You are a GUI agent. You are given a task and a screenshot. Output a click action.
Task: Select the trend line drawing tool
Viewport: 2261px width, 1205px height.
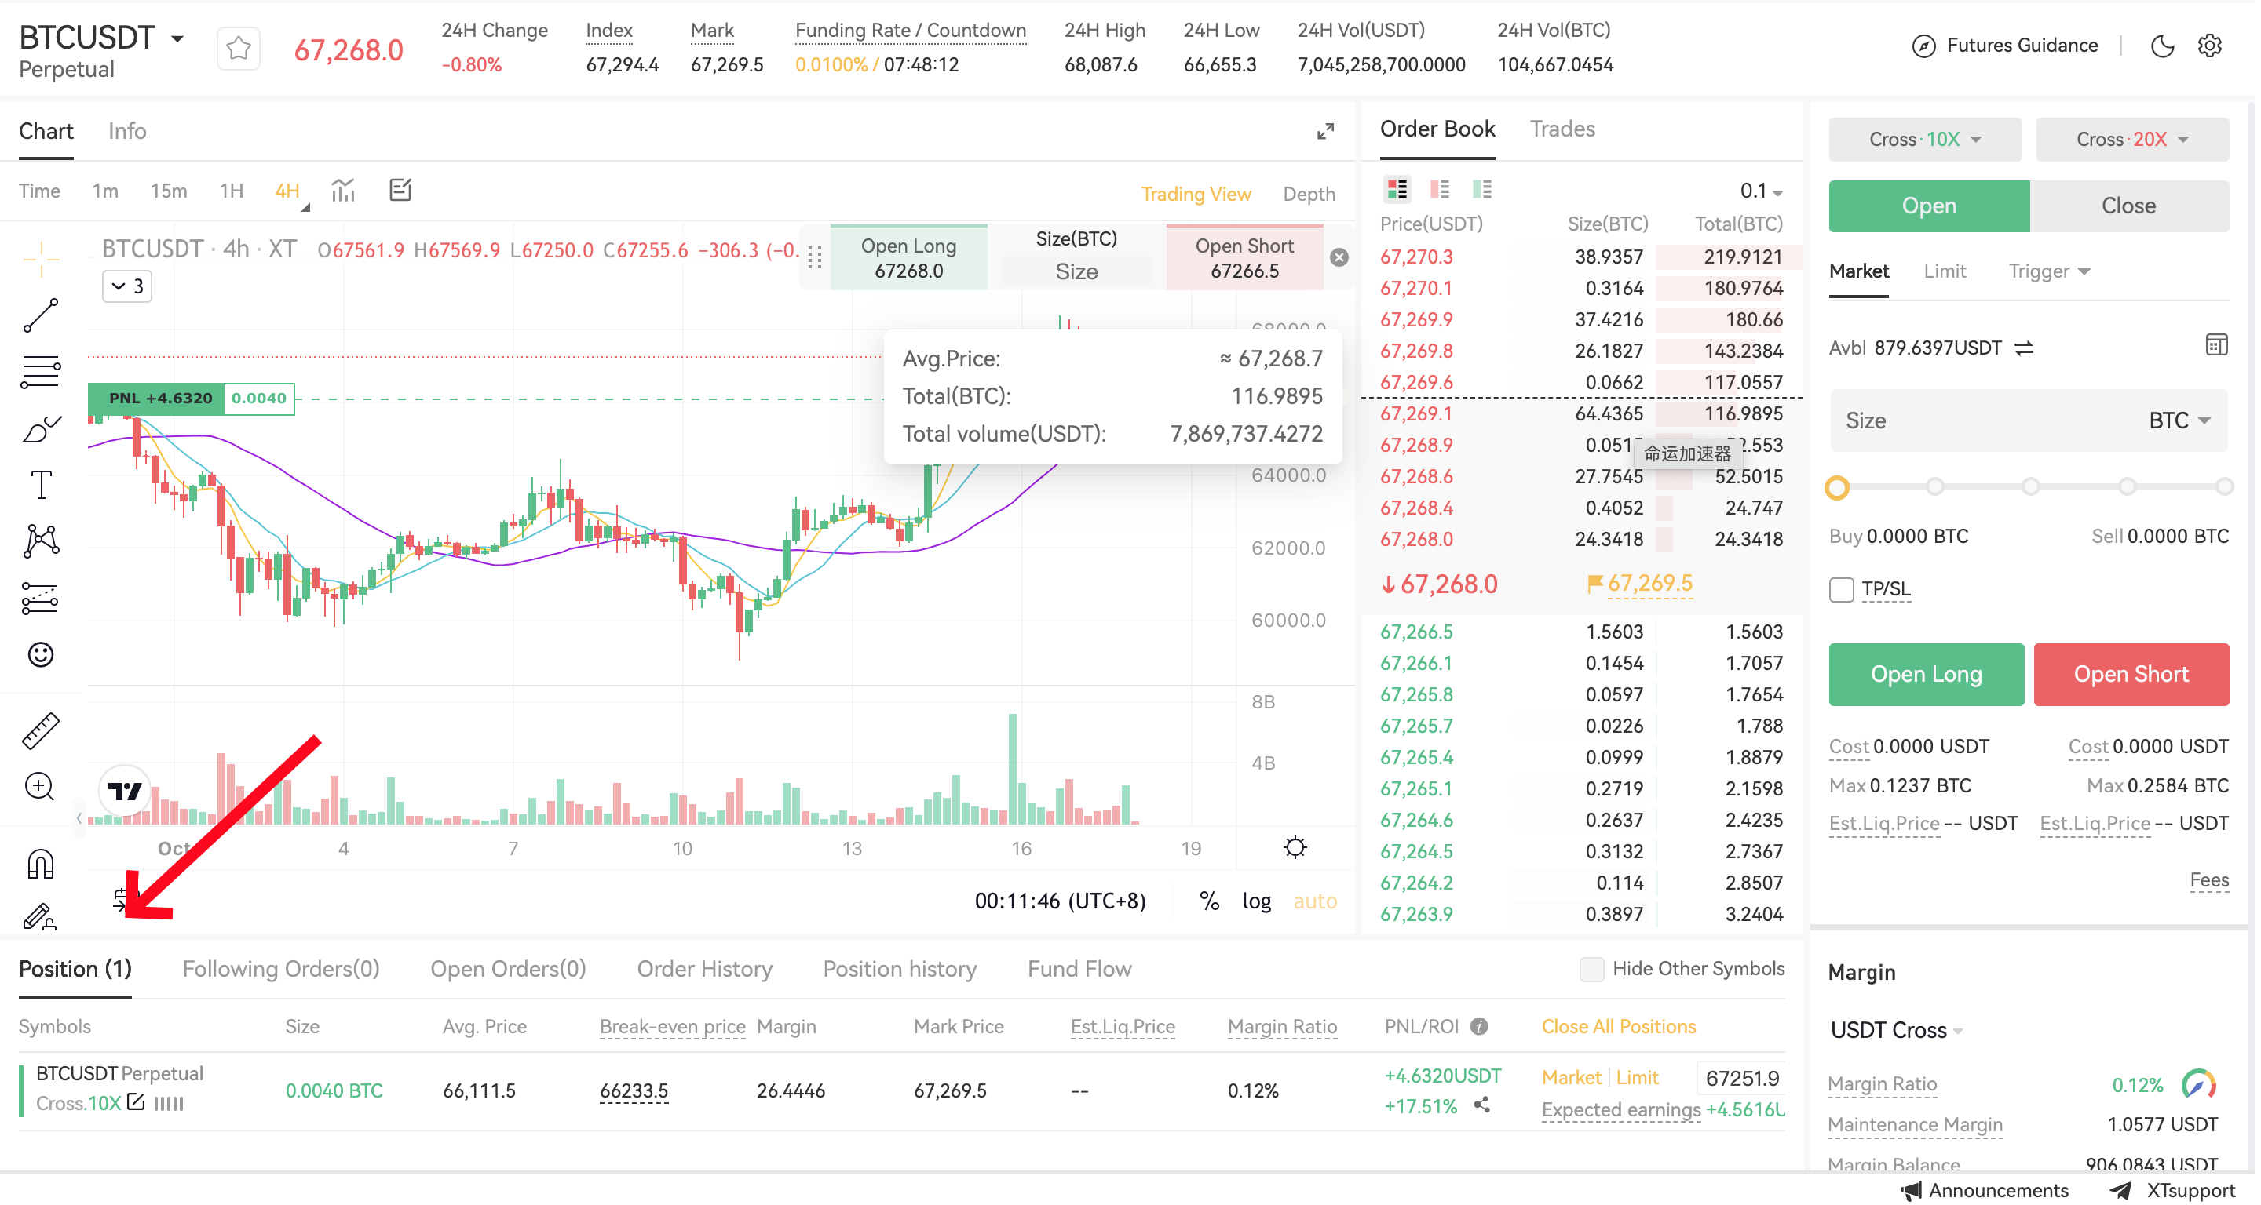point(40,315)
